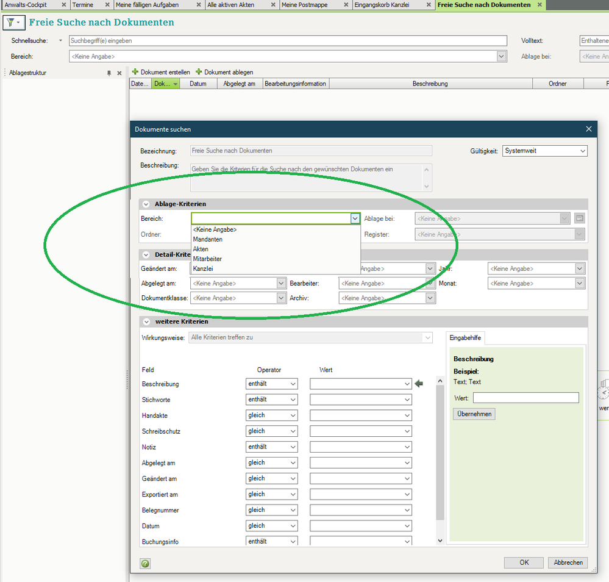The width and height of the screenshot is (609, 582).
Task: Close the Meine fälligen Aufgaben tab
Action: coord(199,5)
